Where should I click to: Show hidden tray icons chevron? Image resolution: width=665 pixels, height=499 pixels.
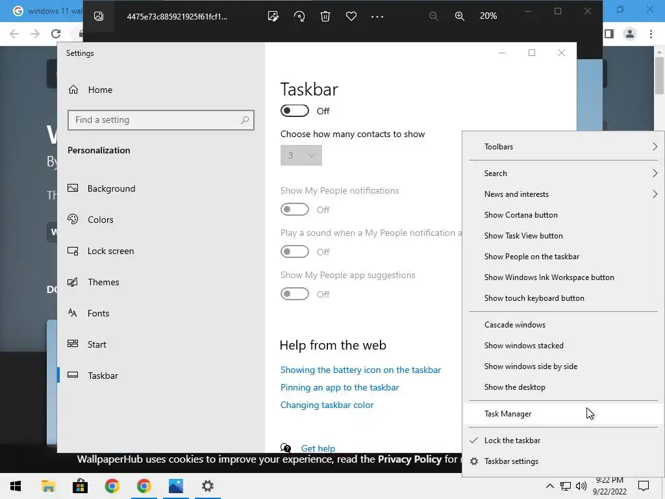coord(549,486)
